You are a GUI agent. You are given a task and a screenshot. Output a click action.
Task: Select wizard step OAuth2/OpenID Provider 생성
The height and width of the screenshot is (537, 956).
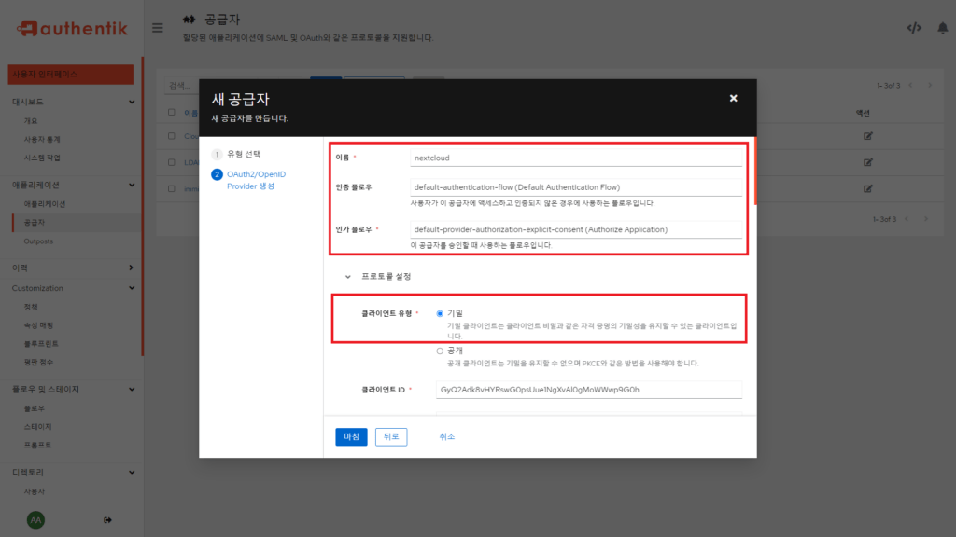coord(256,180)
